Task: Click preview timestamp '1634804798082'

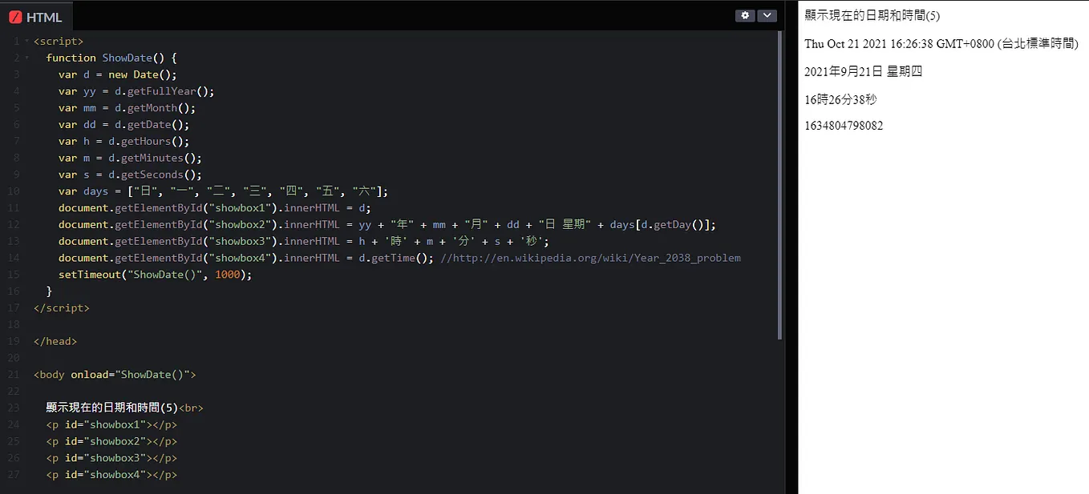Action: click(x=844, y=127)
